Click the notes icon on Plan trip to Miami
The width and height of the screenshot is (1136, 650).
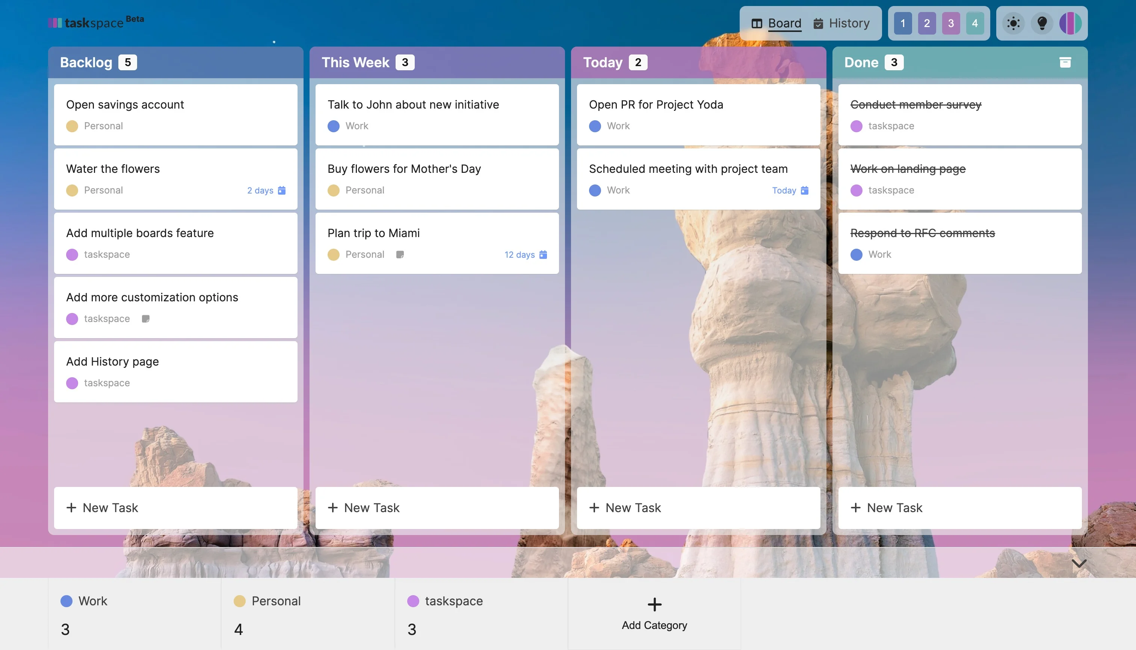point(400,254)
